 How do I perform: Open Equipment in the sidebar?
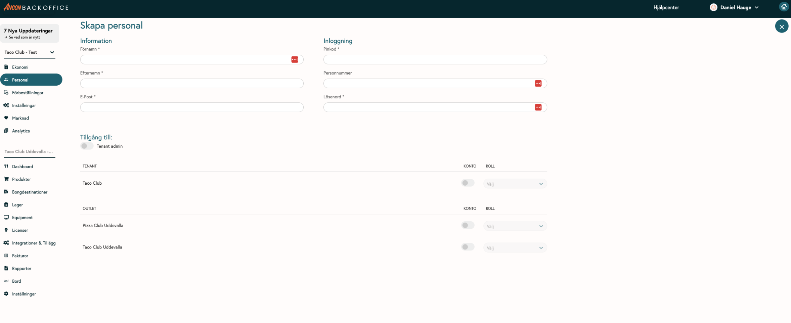point(22,218)
